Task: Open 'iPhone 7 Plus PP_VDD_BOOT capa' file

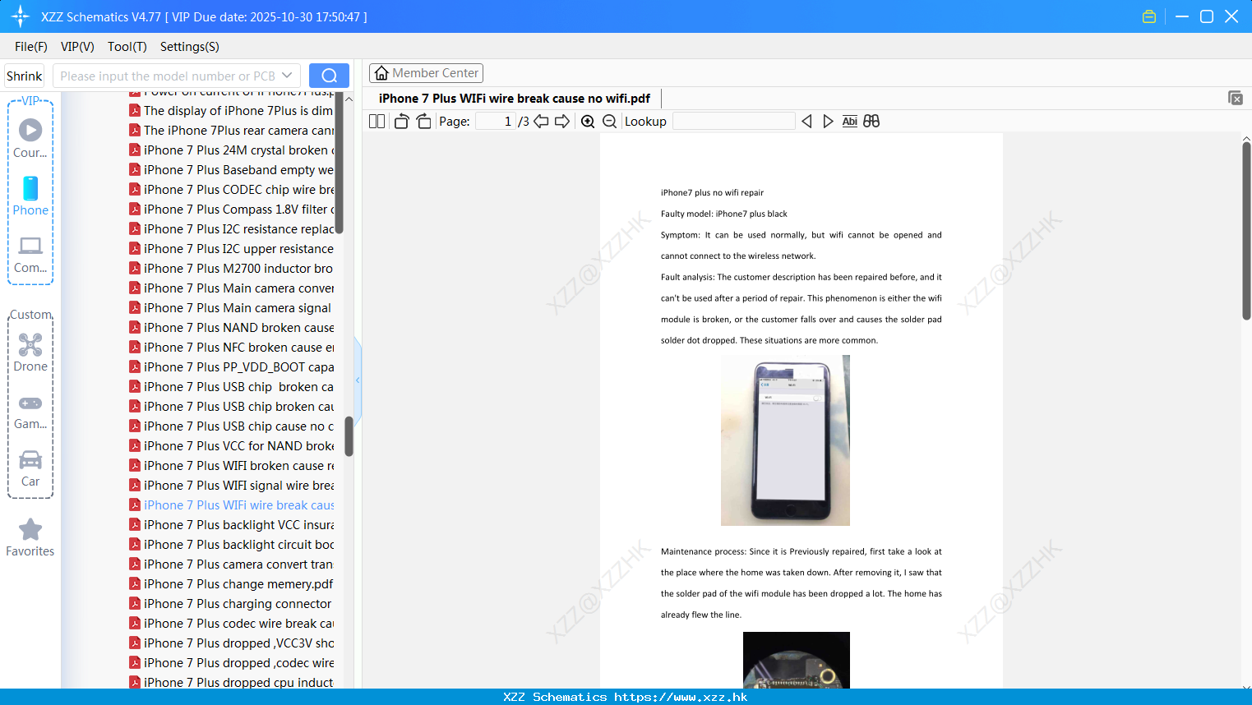Action: point(231,367)
